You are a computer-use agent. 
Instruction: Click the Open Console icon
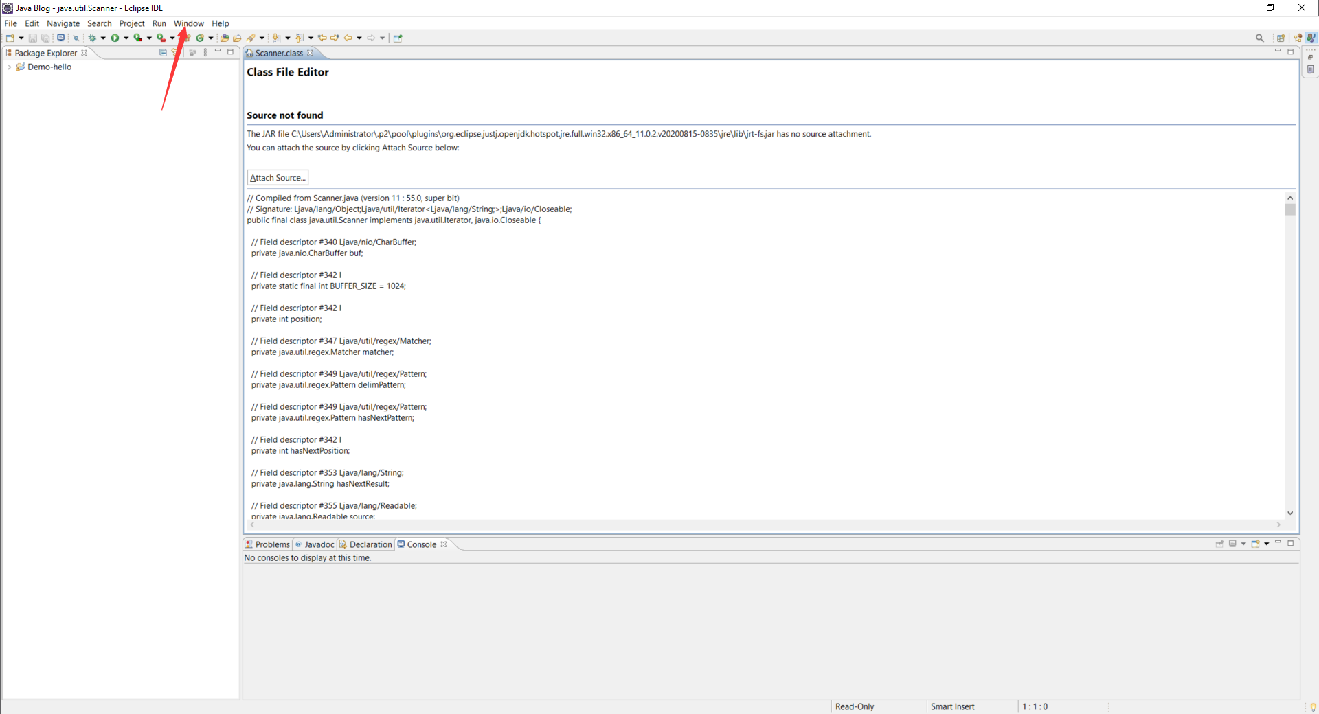coord(1255,544)
